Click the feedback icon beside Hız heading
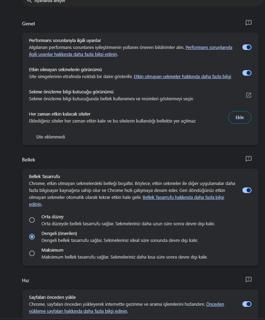 click(x=248, y=279)
